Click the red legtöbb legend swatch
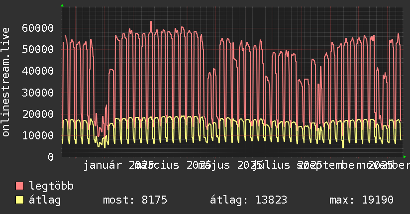Viewport: 410px width, 214px height. pyautogui.click(x=20, y=187)
